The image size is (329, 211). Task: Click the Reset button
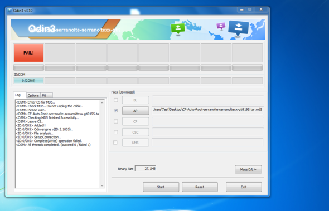point(200,187)
